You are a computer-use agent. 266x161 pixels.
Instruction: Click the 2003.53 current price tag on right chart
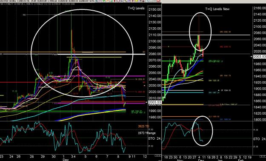pyautogui.click(x=259, y=57)
